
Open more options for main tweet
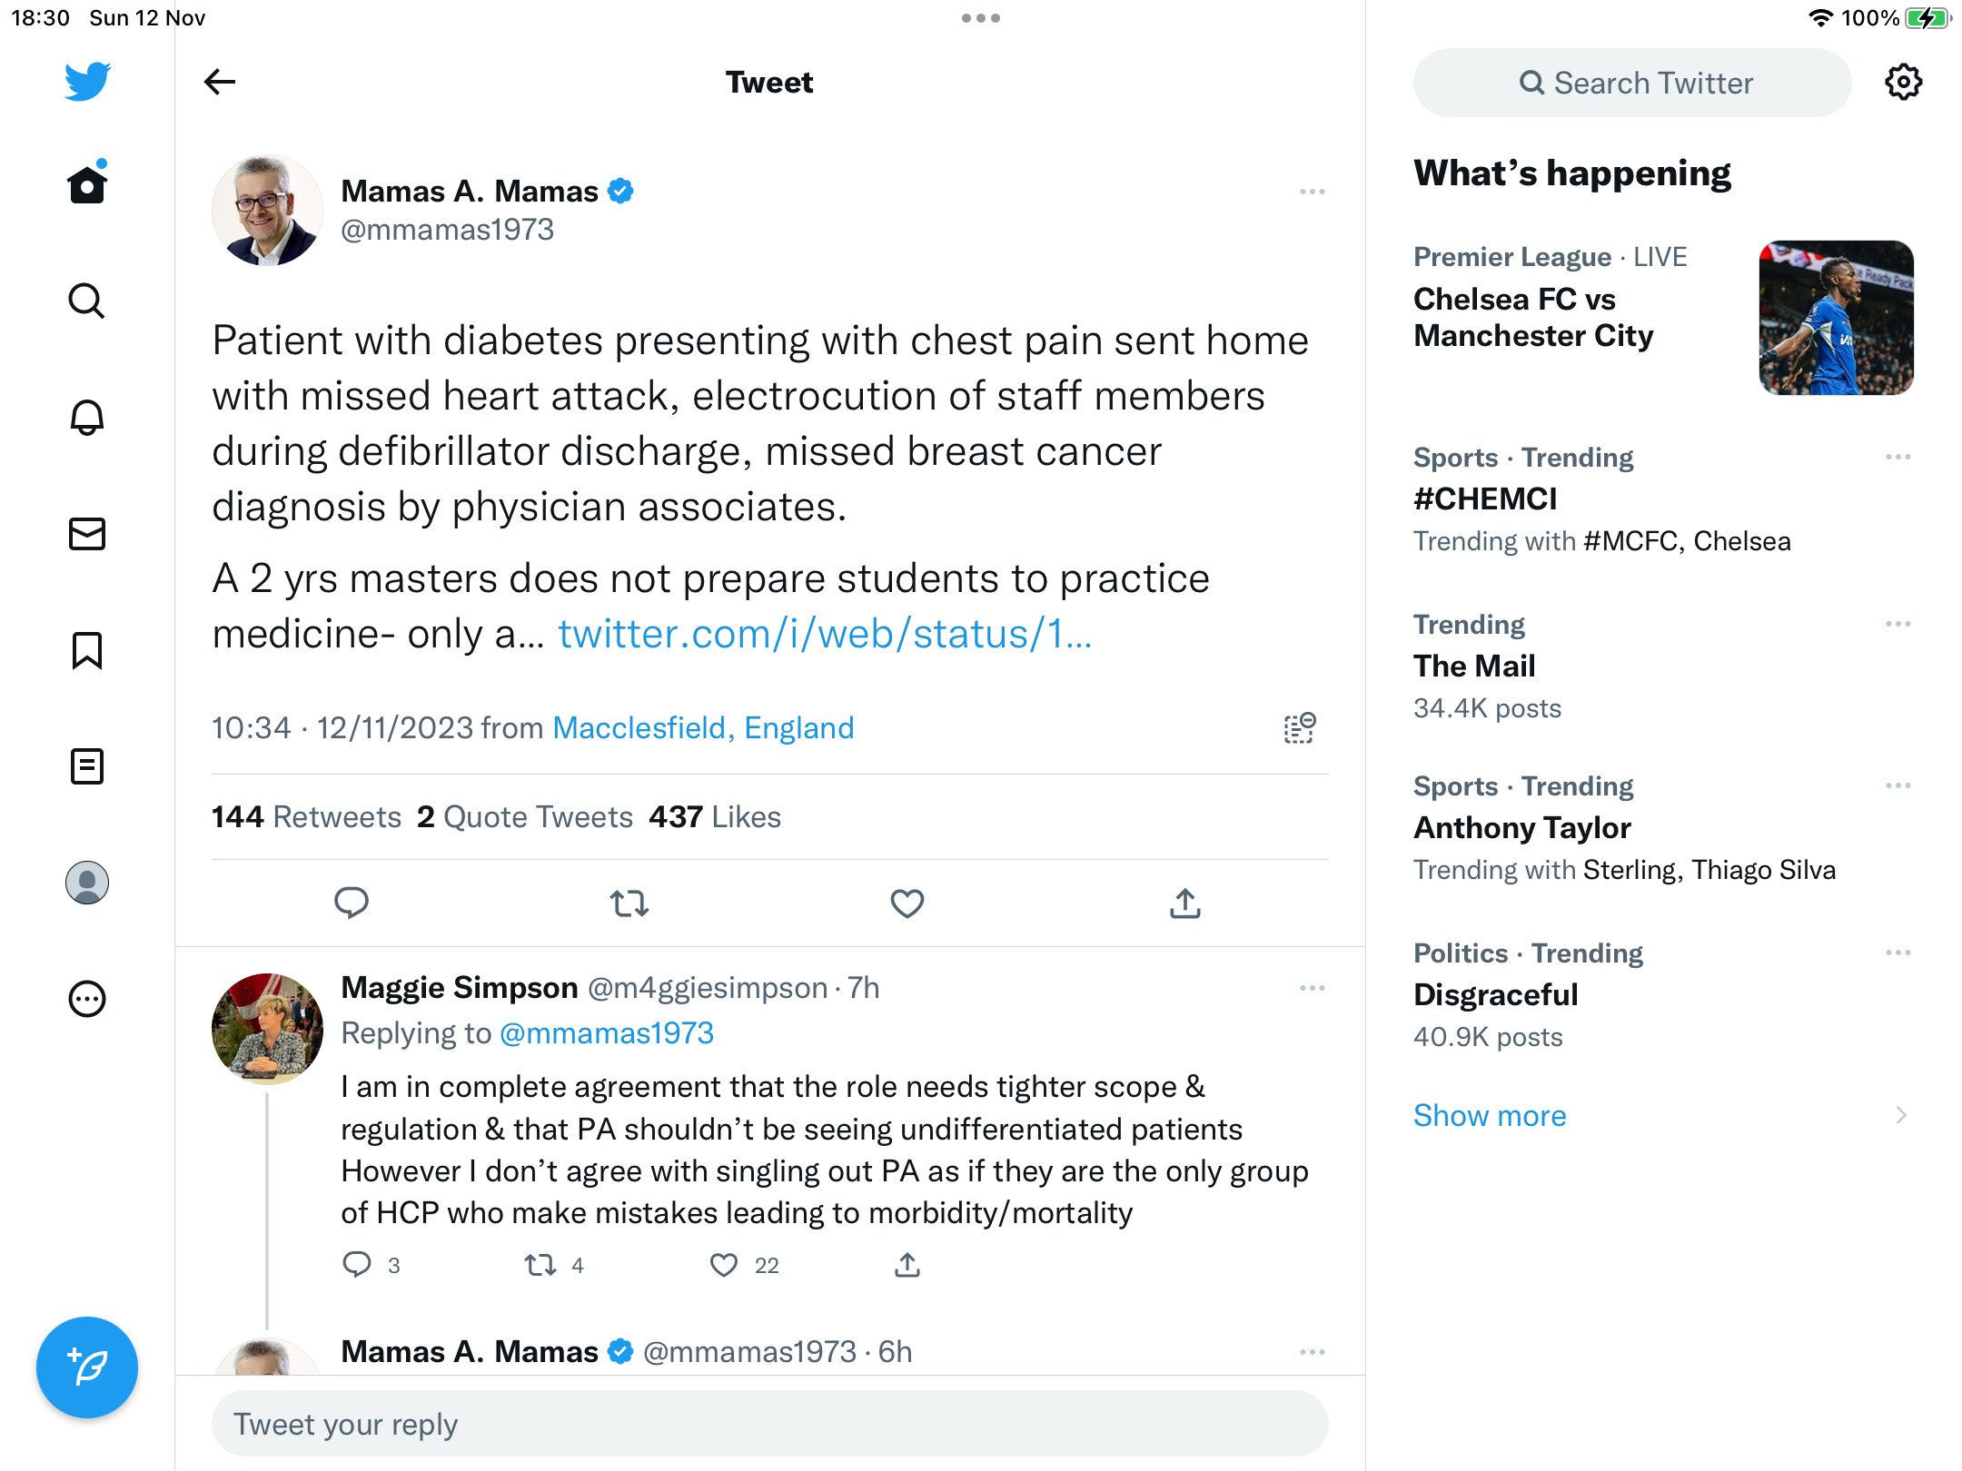(1312, 192)
